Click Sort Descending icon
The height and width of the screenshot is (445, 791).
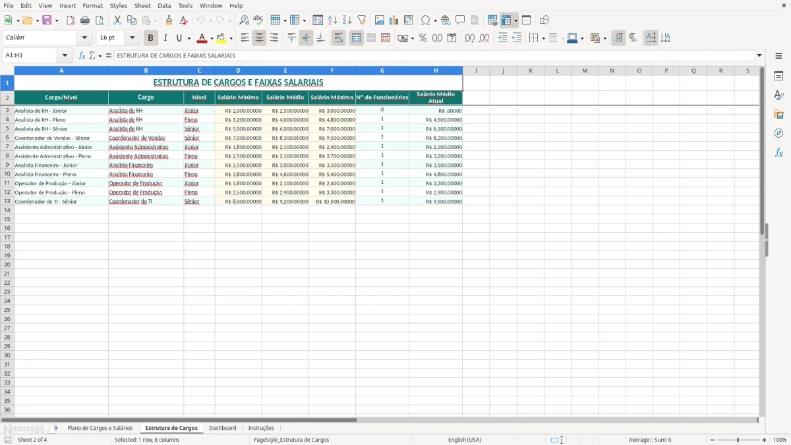tap(347, 20)
